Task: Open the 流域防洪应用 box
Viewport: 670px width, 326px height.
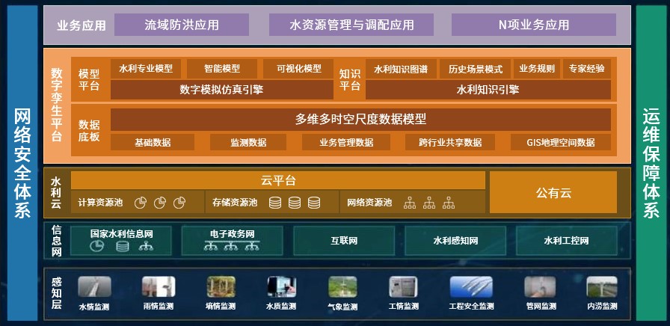Action: coord(182,25)
